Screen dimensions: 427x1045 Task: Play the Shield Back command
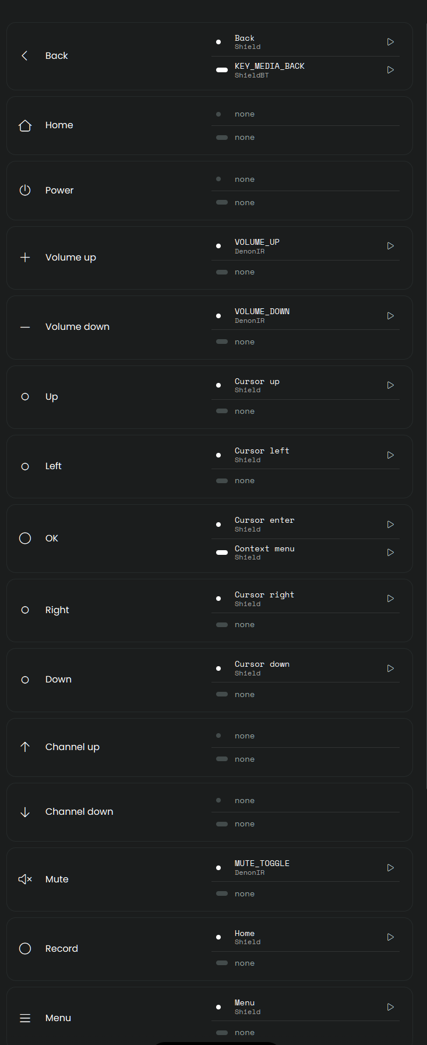[390, 42]
